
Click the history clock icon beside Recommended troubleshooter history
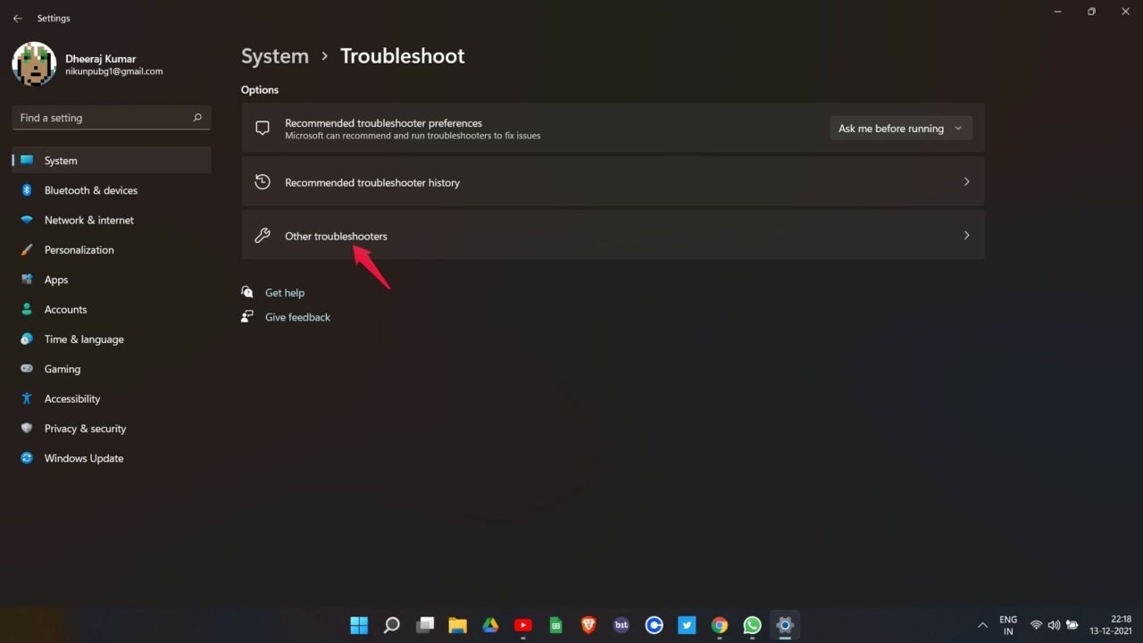coord(263,182)
